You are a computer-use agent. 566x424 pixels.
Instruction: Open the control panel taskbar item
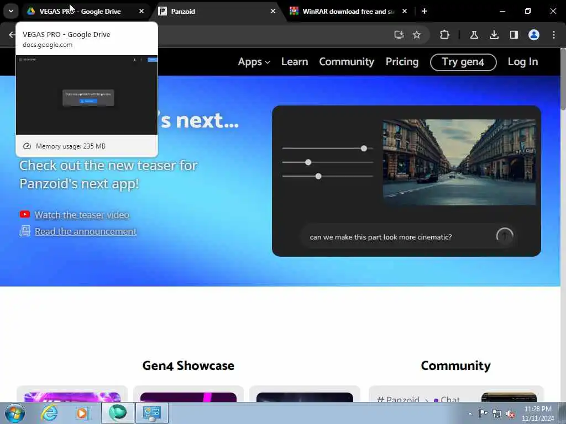(151, 413)
